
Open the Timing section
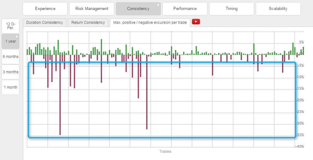pos(231,9)
